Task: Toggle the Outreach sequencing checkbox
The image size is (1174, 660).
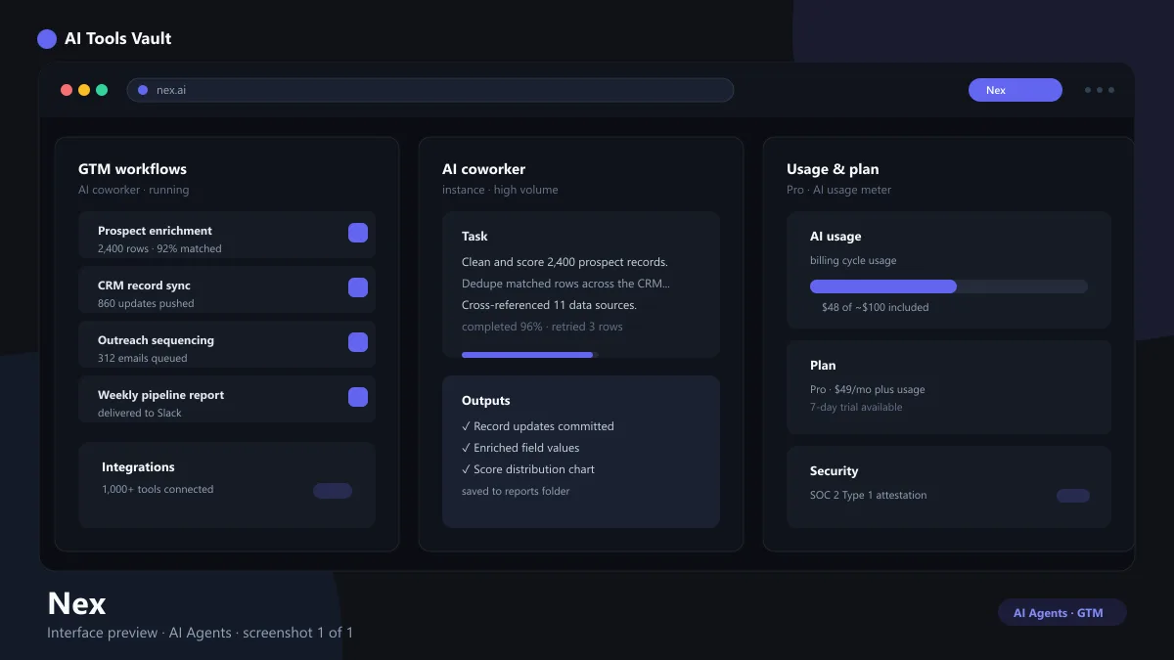Action: click(358, 342)
